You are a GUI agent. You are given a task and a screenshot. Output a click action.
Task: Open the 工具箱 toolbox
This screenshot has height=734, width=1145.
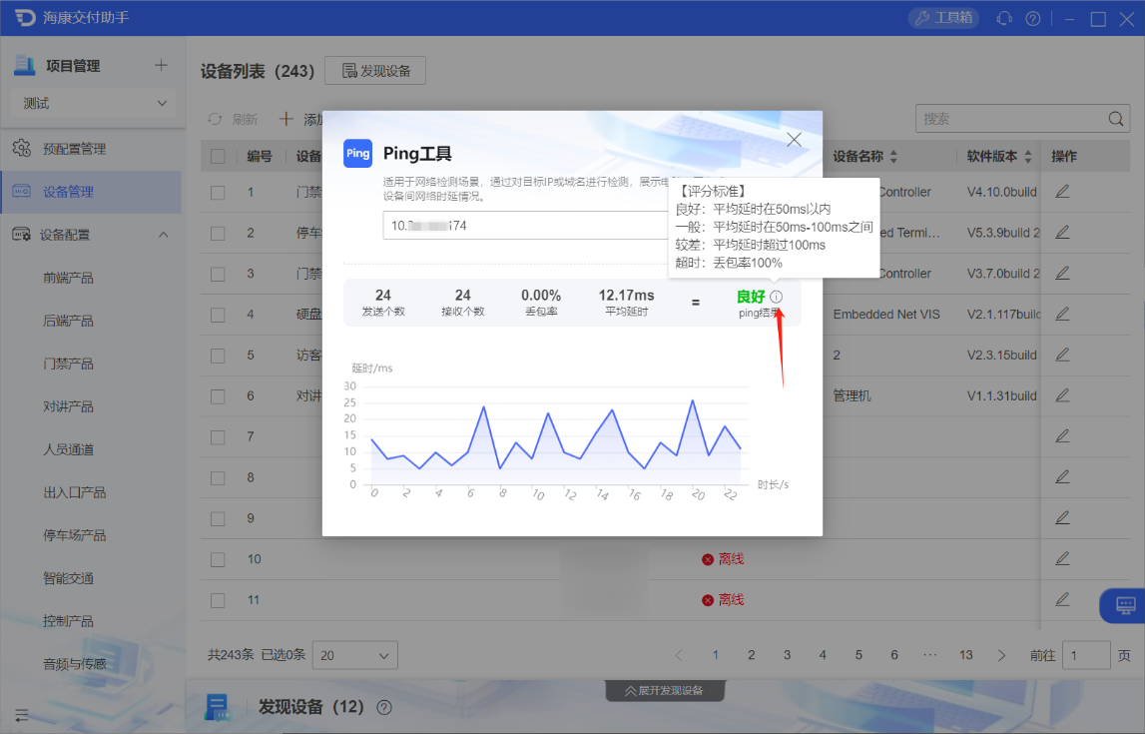[x=944, y=18]
